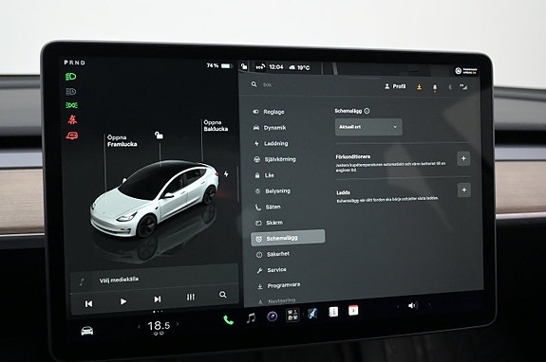The width and height of the screenshot is (546, 362).
Task: Tap the Bluetooth icon
Action: pyautogui.click(x=450, y=87)
